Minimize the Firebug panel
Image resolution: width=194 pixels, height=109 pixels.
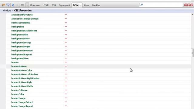(186, 5)
